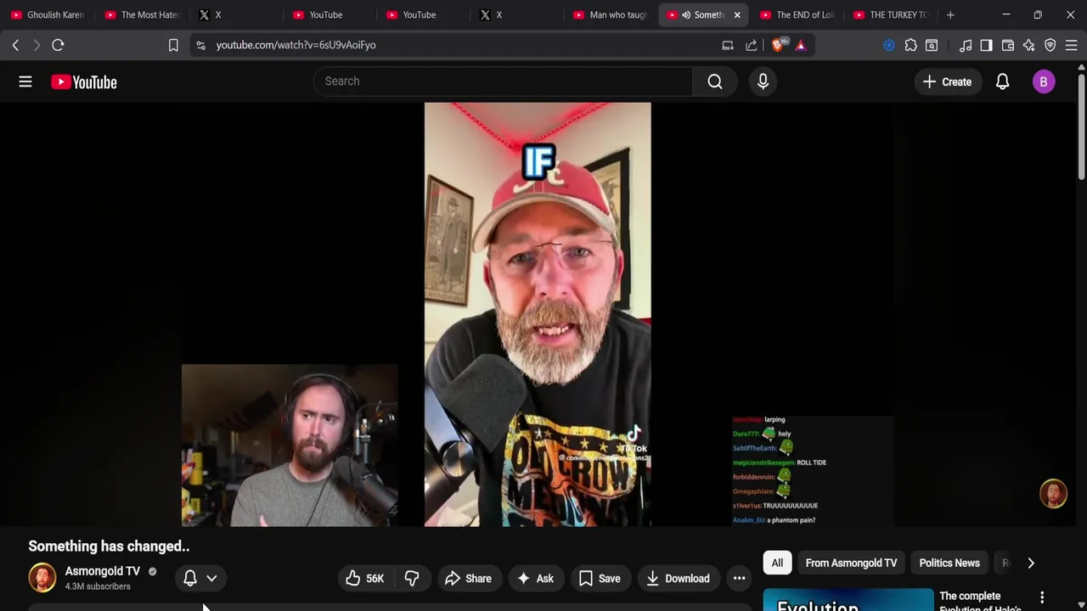Open the page search extension icon
This screenshot has width=1087, height=611.
pos(932,45)
